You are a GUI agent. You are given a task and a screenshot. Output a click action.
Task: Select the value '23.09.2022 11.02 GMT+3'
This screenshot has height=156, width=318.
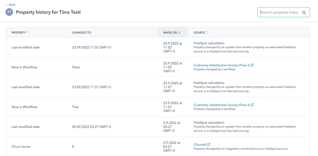(x=92, y=47)
